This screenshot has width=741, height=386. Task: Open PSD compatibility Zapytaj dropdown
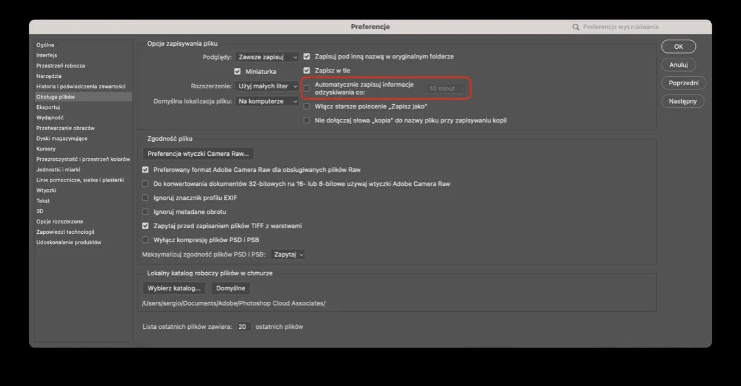[288, 254]
